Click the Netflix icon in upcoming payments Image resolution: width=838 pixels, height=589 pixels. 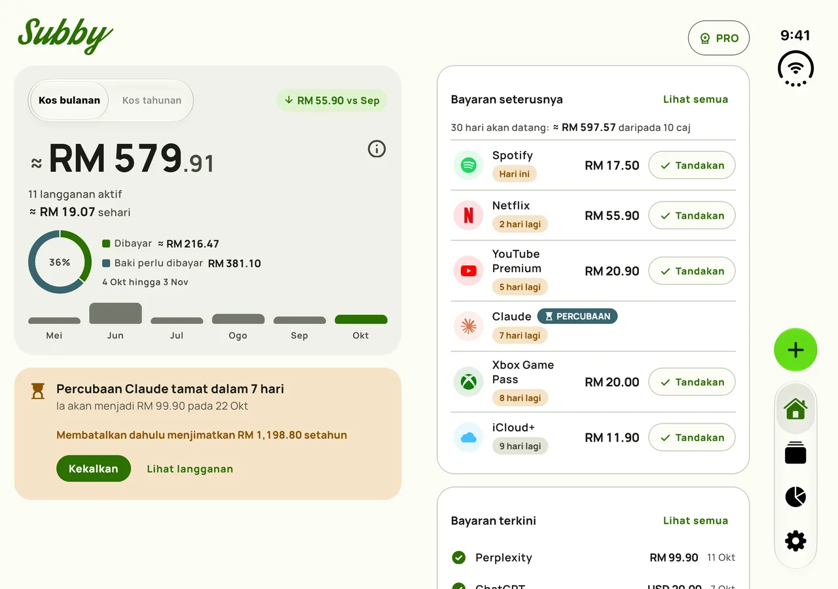468,215
